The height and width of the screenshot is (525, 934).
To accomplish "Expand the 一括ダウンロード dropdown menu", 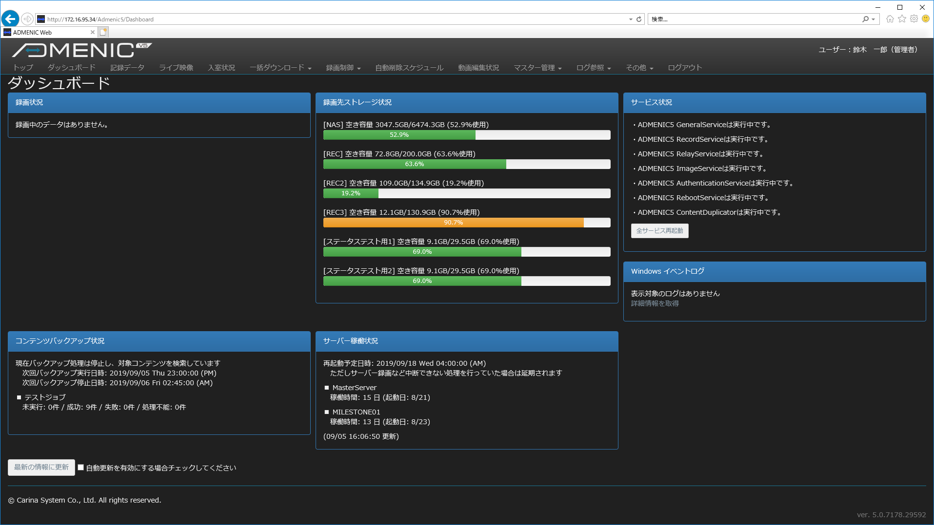I will point(280,68).
